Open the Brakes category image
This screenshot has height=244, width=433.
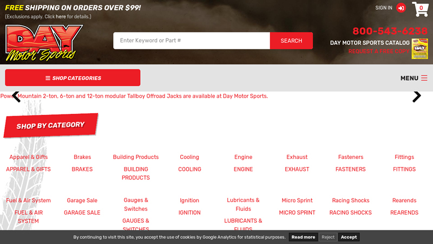82,157
